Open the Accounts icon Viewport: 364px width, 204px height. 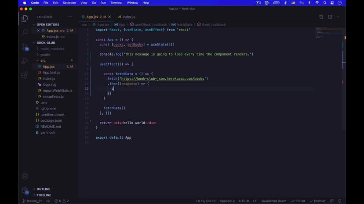coord(25,176)
